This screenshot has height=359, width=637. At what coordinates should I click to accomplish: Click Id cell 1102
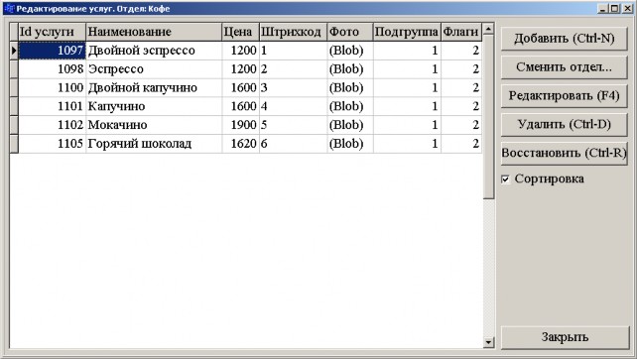click(52, 125)
